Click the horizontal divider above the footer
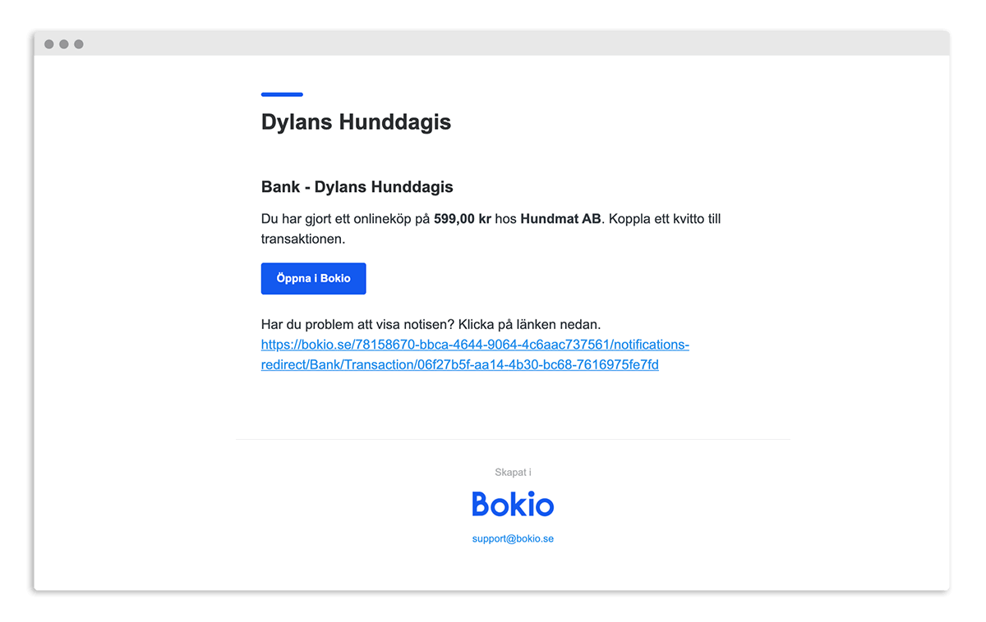 [x=513, y=439]
